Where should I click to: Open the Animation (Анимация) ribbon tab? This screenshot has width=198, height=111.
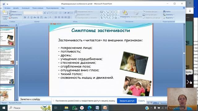[x=25, y=8]
